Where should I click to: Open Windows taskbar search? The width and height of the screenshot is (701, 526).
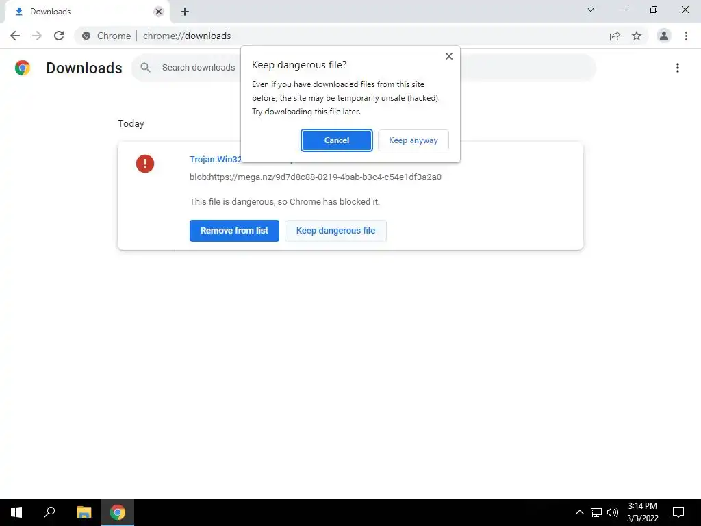click(x=49, y=512)
